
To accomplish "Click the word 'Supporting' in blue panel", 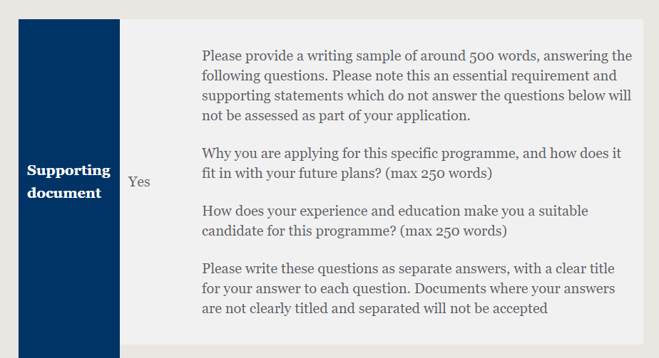I will click(68, 171).
